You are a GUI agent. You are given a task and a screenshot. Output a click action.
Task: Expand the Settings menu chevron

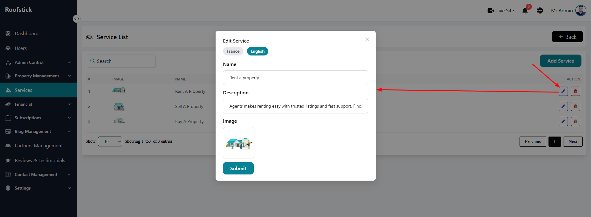(x=69, y=188)
